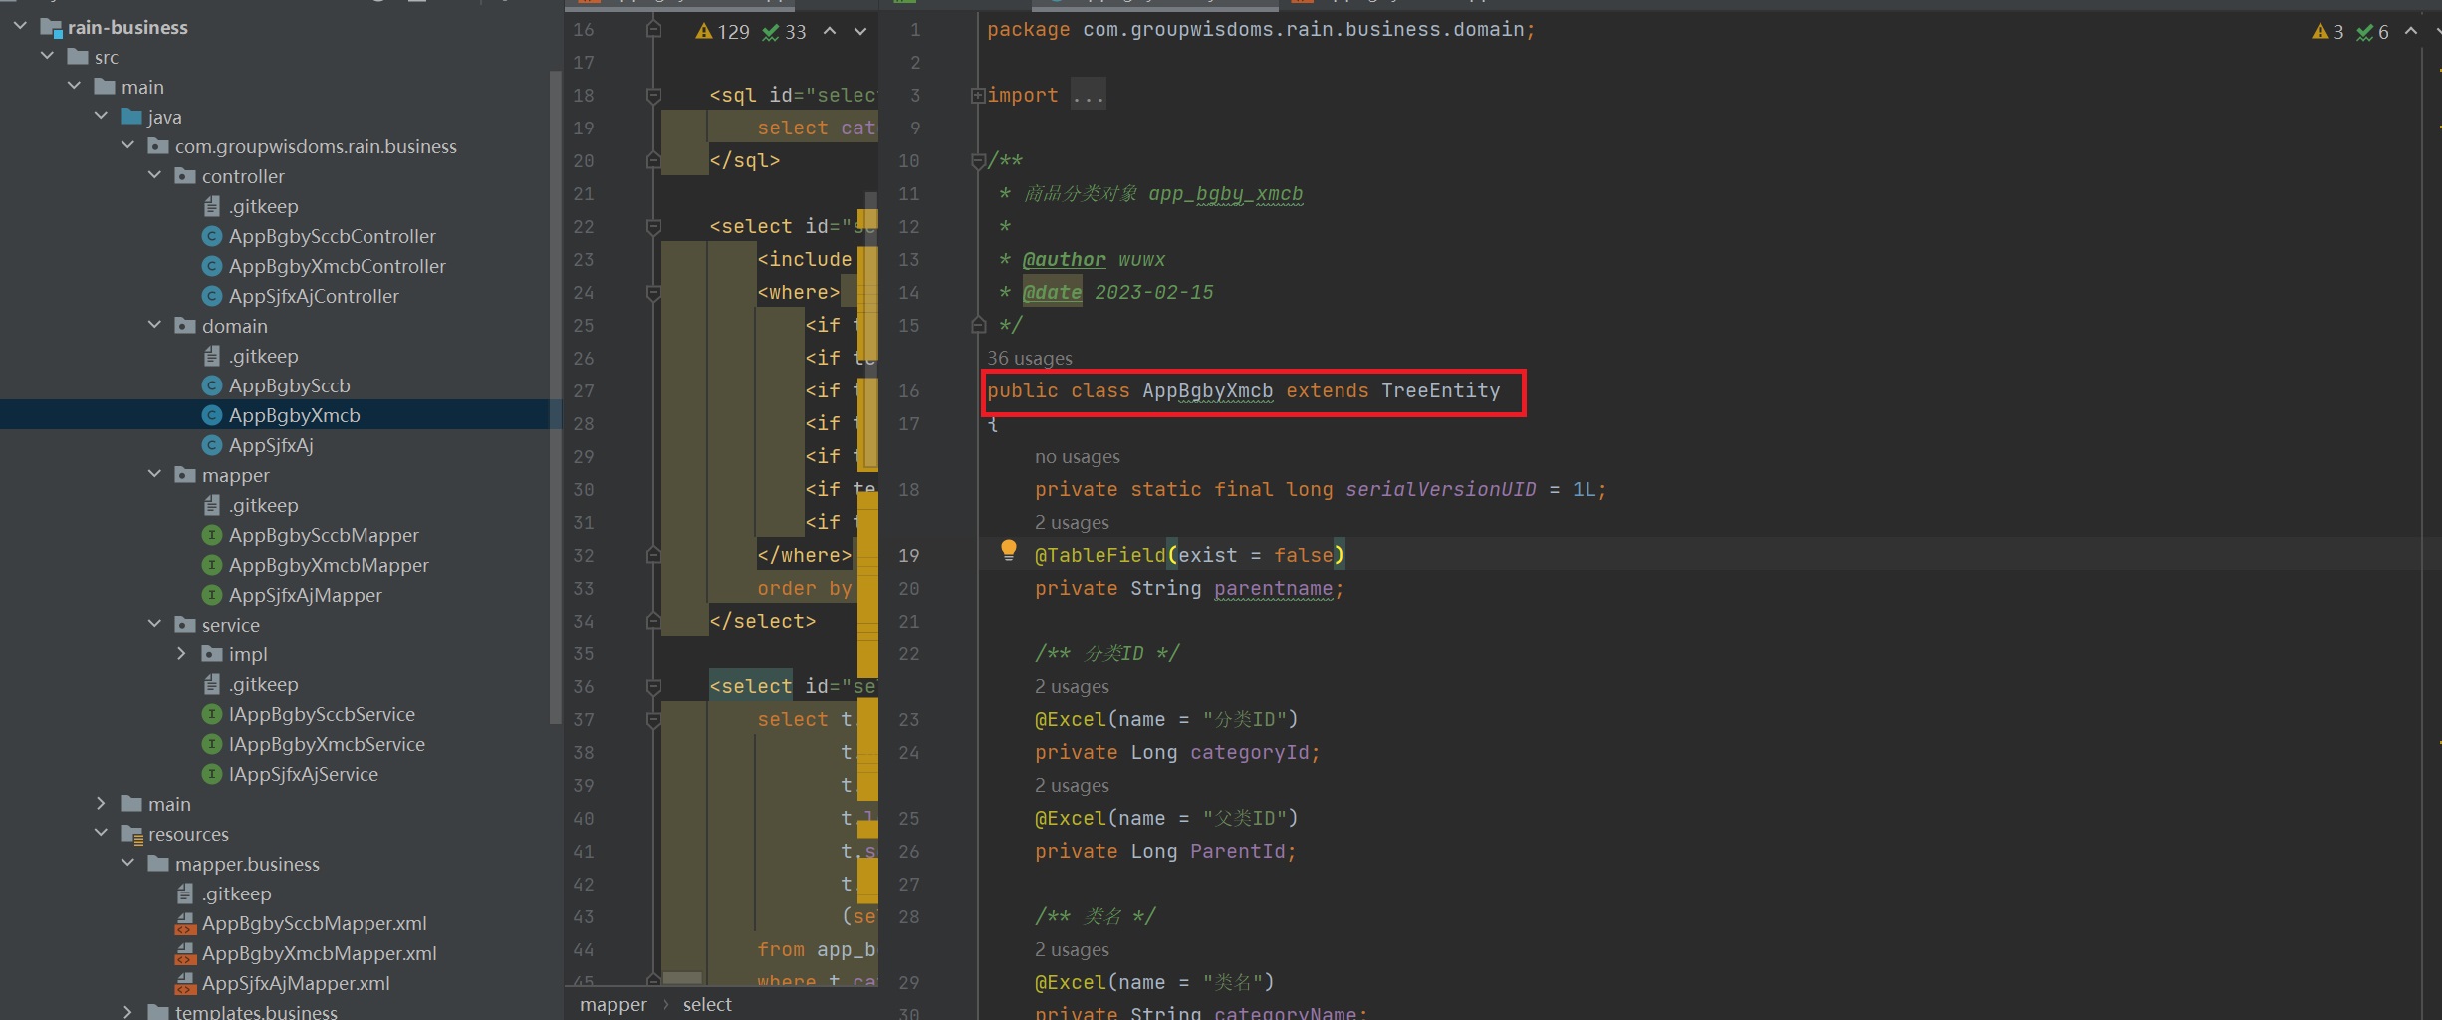
Task: Jump to previous highlighted error arrow in XML editor
Action: (830, 32)
